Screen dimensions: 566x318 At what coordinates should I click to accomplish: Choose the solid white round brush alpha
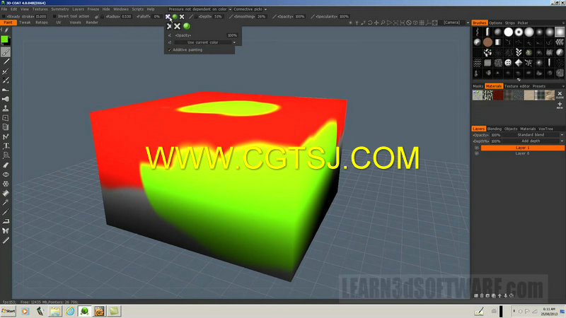point(508,32)
